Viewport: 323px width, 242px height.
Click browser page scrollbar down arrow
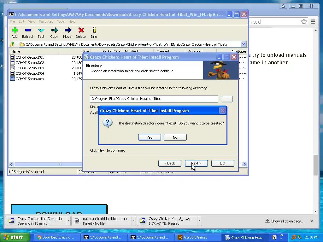click(315, 211)
